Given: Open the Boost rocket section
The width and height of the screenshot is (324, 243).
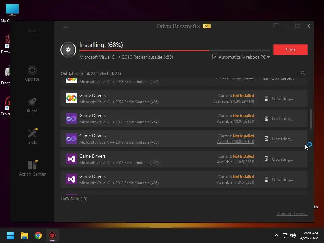Looking at the screenshot, I should pos(32,105).
